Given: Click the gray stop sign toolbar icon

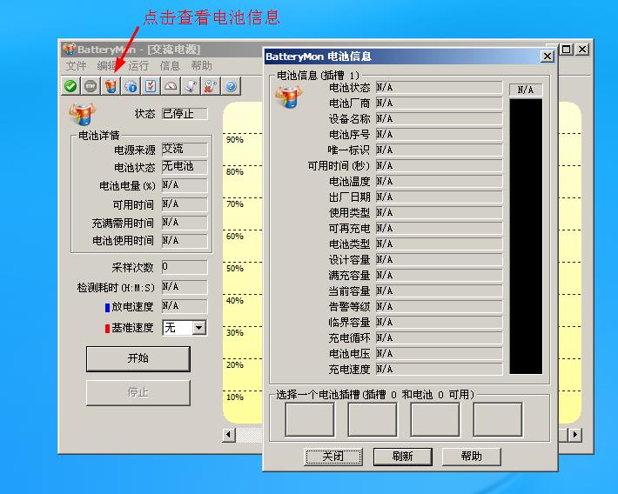Looking at the screenshot, I should (x=91, y=86).
